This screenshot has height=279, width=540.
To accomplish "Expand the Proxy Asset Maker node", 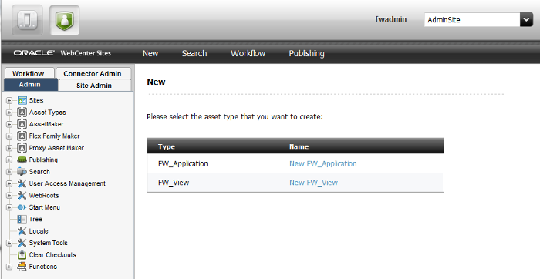I will point(9,148).
